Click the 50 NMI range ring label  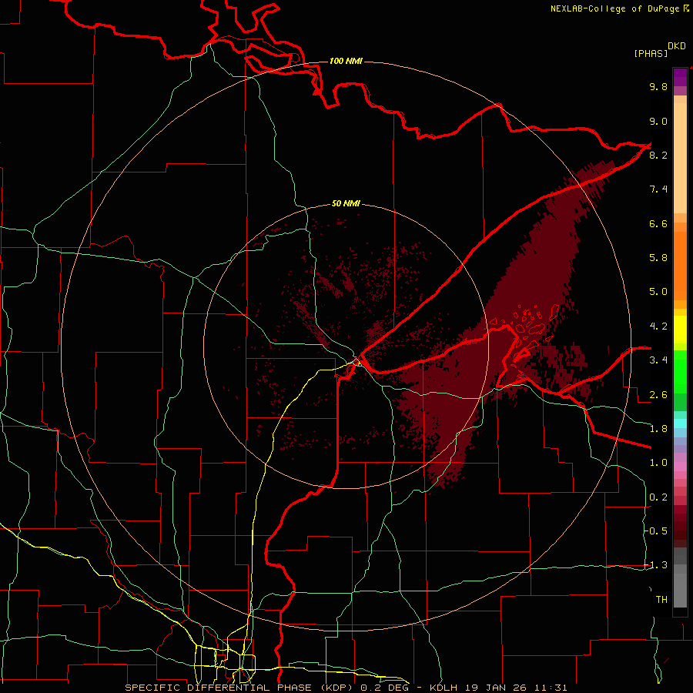click(x=346, y=203)
